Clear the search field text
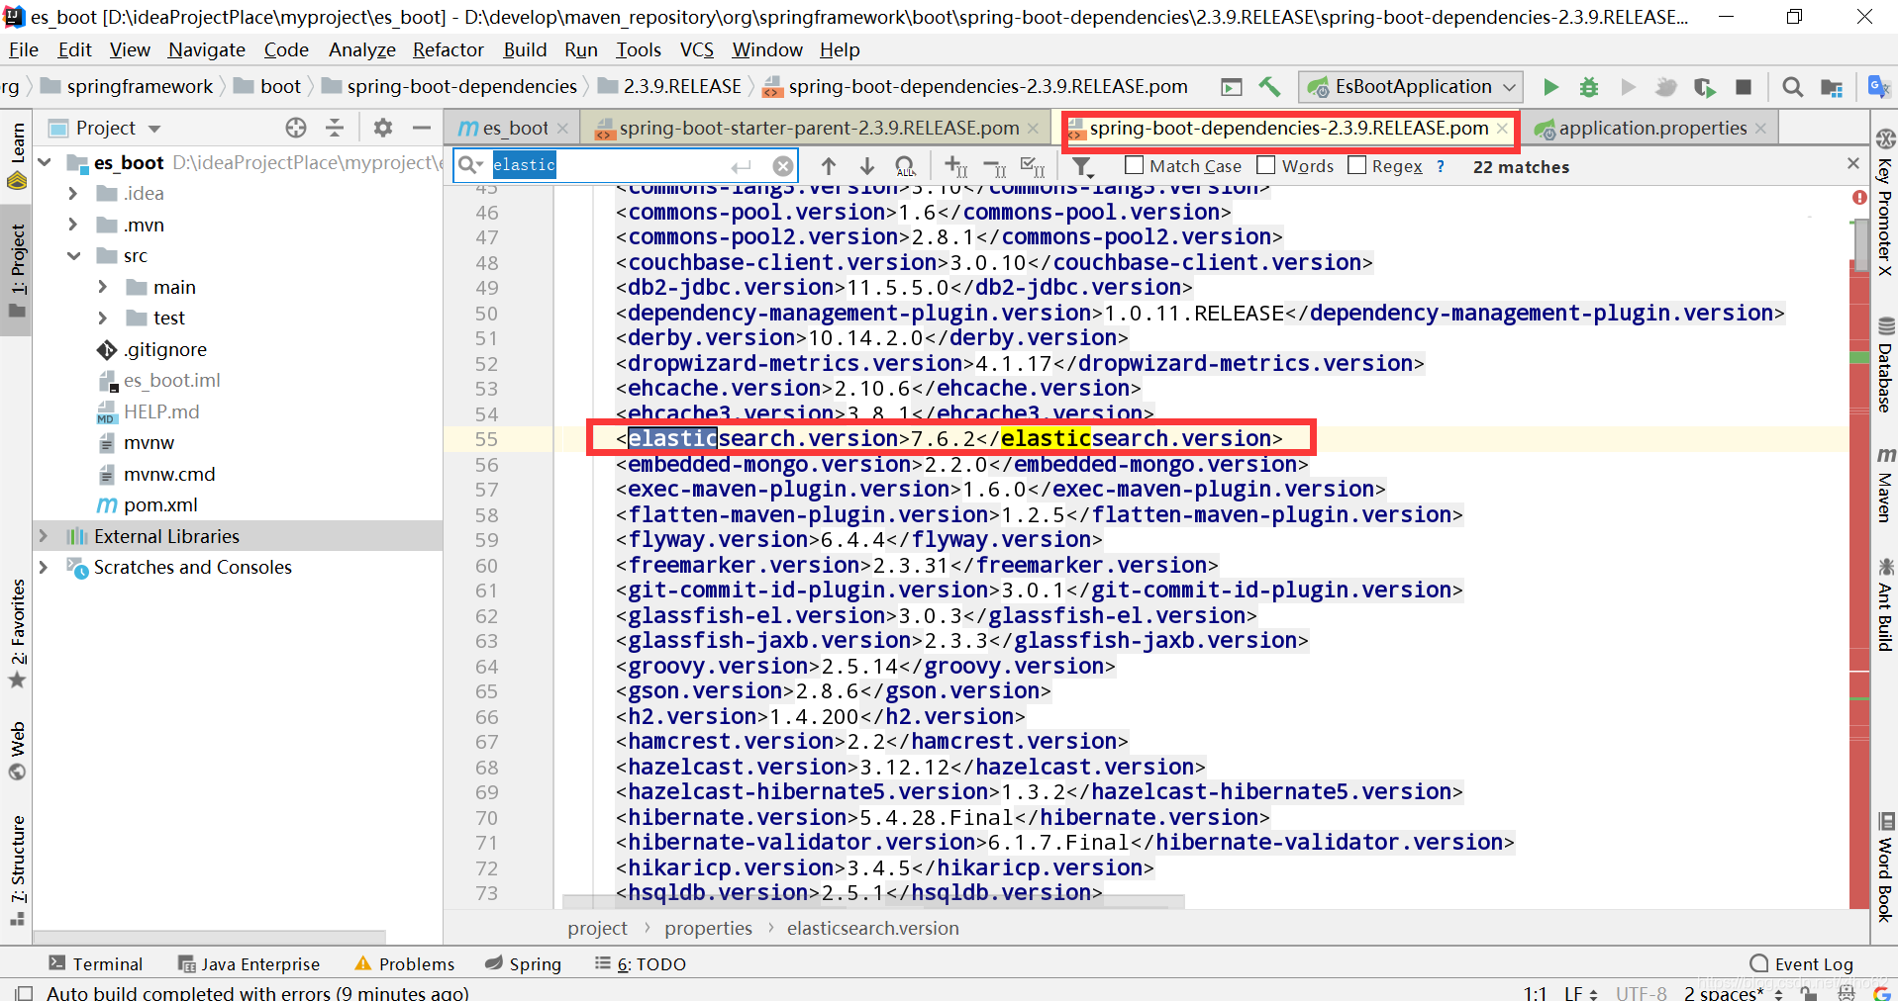This screenshot has width=1898, height=1001. (782, 166)
